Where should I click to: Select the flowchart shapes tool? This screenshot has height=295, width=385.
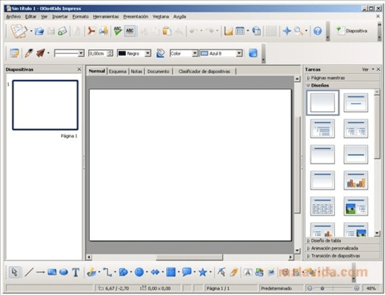pos(171,272)
